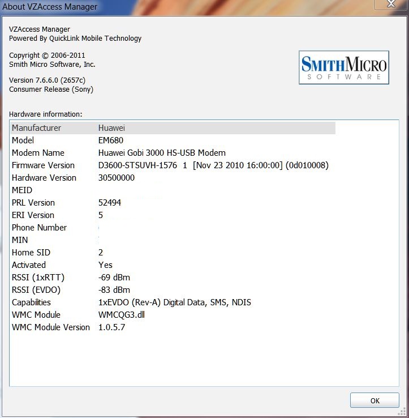409x418 pixels.
Task: Click the 1.0.5.7 version value
Action: pyautogui.click(x=111, y=327)
